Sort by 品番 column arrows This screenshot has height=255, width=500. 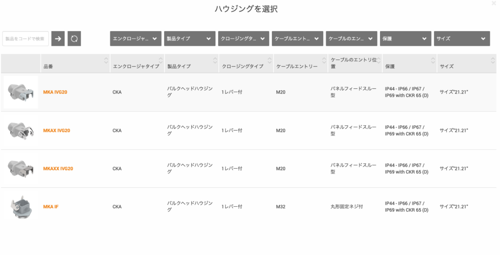point(106,60)
